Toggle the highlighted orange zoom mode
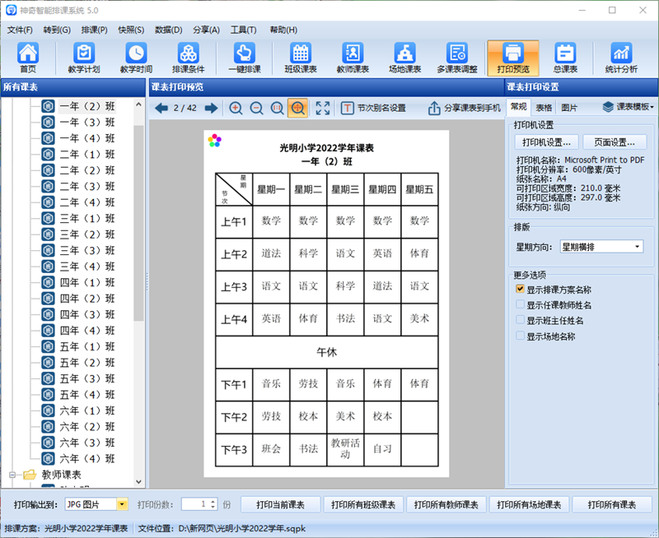The width and height of the screenshot is (659, 538). pyautogui.click(x=297, y=109)
